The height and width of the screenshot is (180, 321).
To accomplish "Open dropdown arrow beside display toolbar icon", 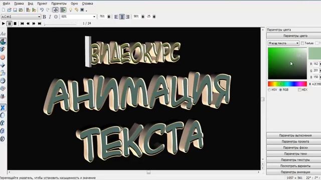I will click(x=86, y=10).
